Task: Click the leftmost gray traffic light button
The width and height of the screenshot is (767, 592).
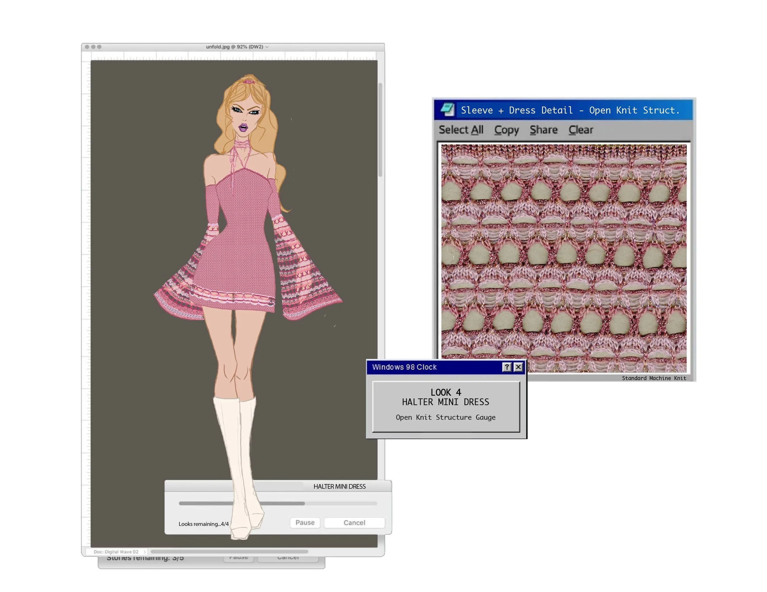Action: [x=87, y=47]
